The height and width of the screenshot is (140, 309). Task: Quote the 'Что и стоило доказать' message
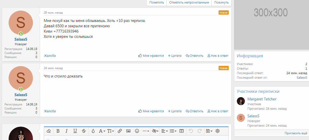175,111
